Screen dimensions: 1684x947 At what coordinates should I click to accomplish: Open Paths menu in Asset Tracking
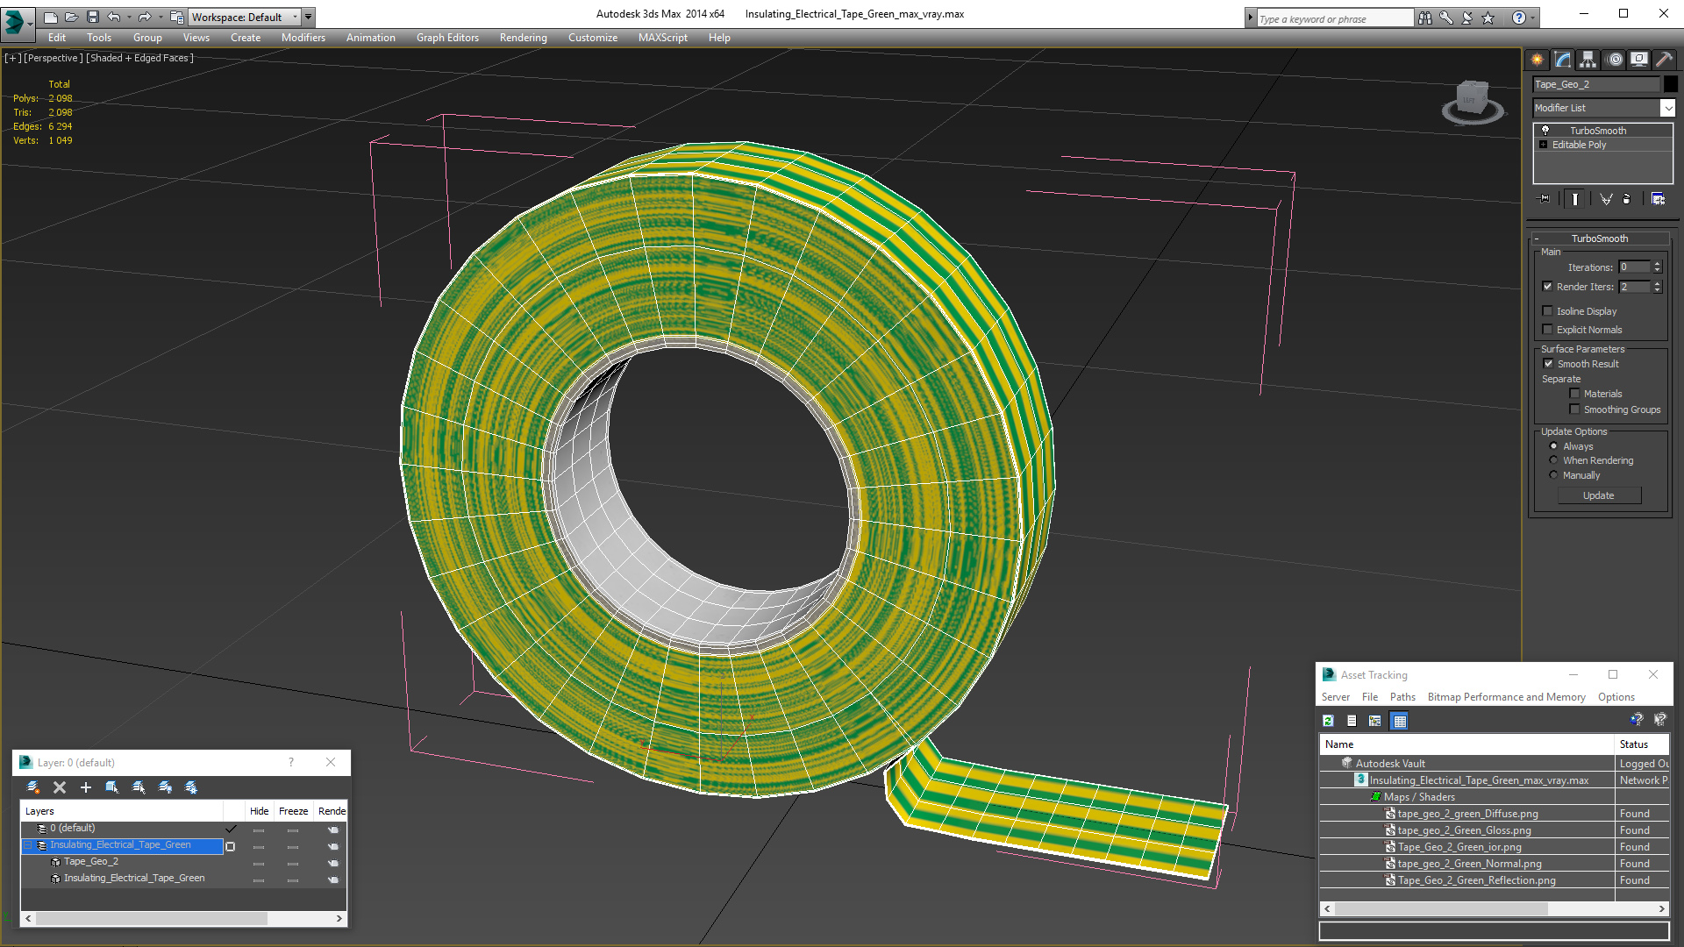(x=1402, y=697)
